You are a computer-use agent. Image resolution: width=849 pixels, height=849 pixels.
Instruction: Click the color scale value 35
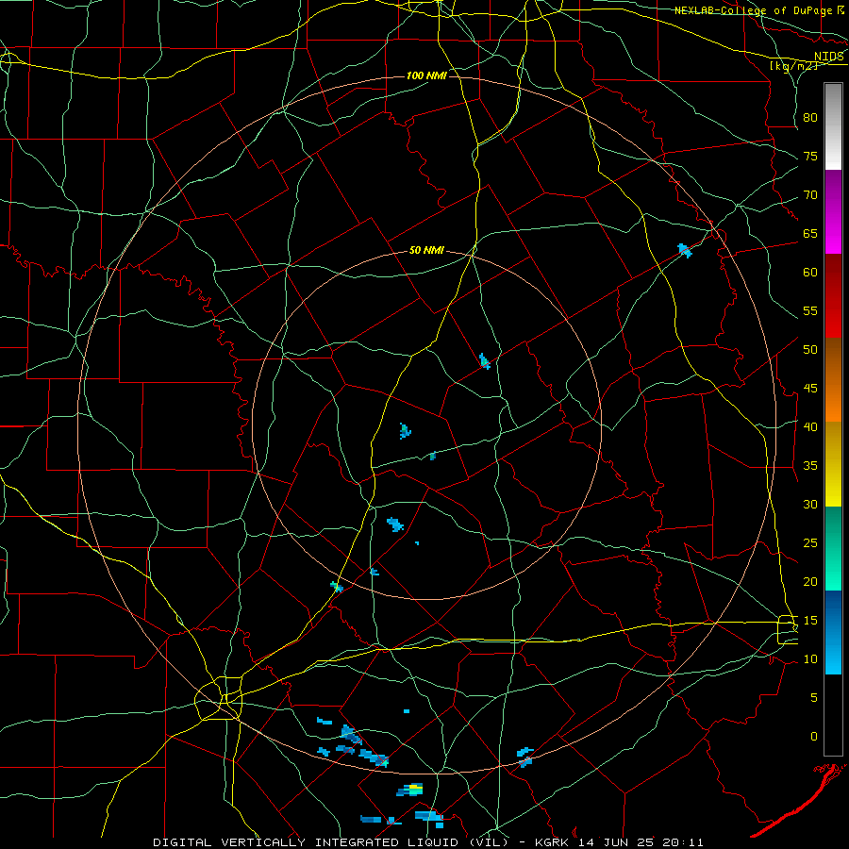(x=810, y=466)
